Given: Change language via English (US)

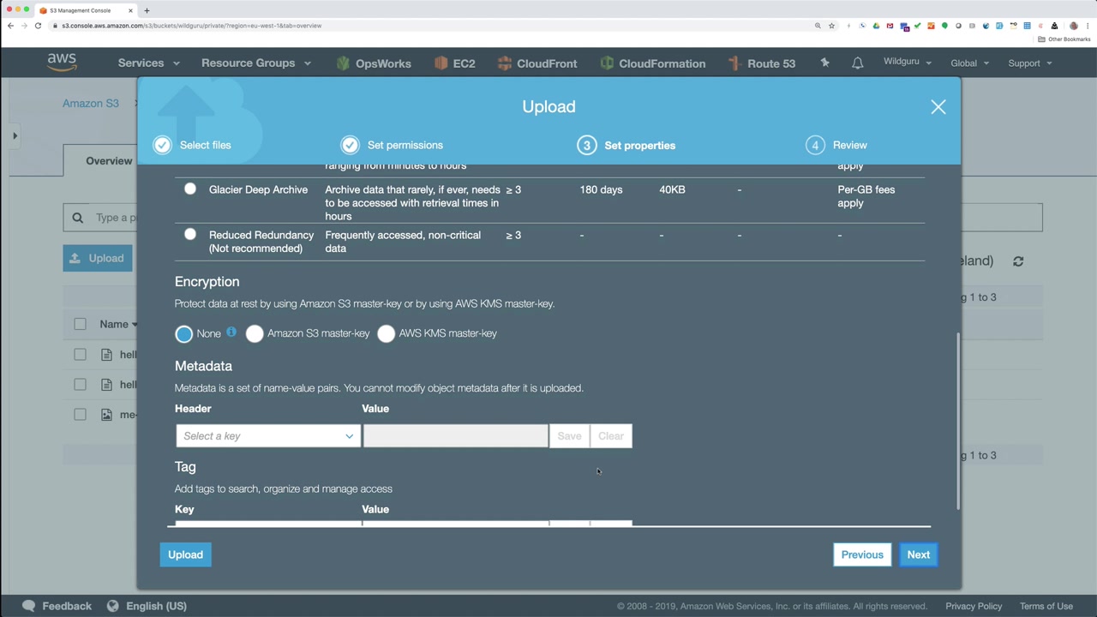Looking at the screenshot, I should tap(156, 606).
